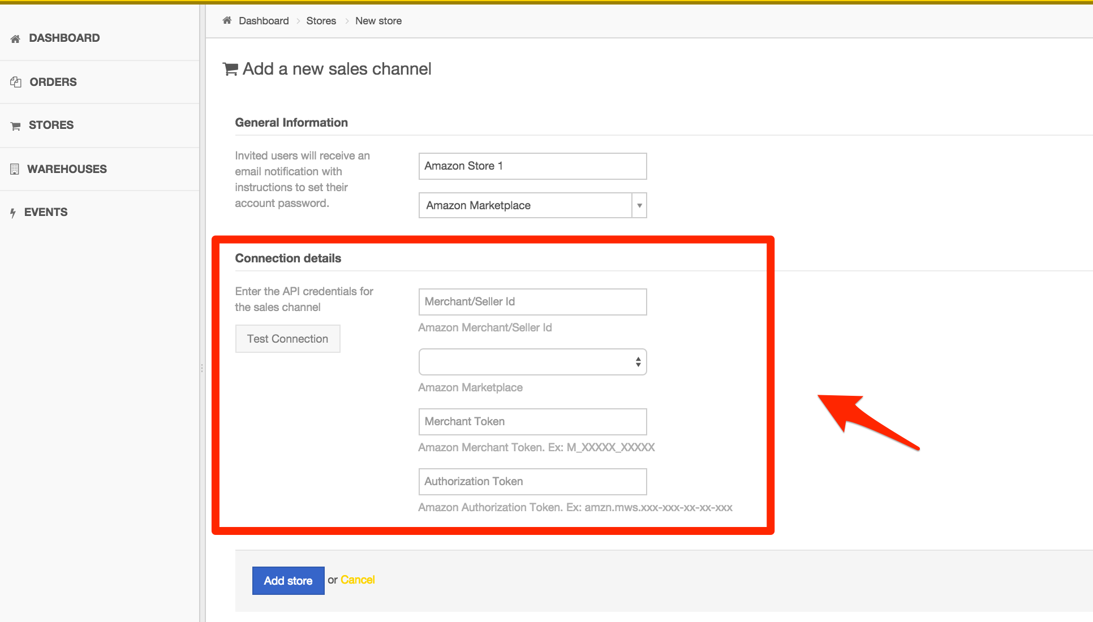Viewport: 1093px width, 622px height.
Task: Click the Connection details heading
Action: [x=288, y=258]
